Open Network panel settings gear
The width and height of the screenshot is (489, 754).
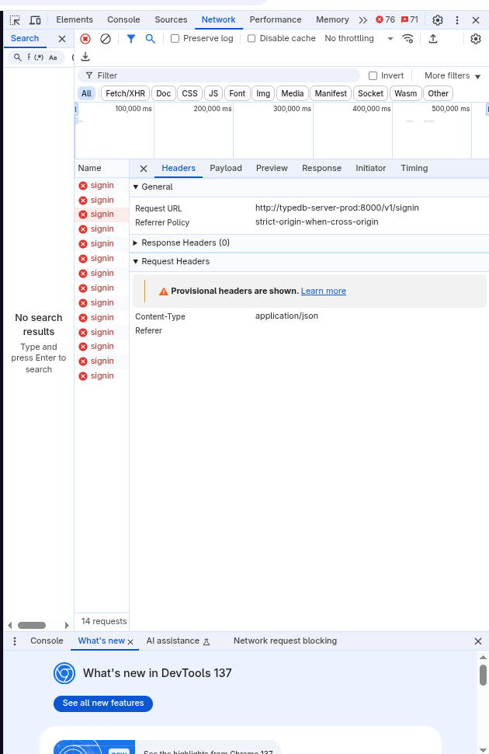tap(476, 38)
